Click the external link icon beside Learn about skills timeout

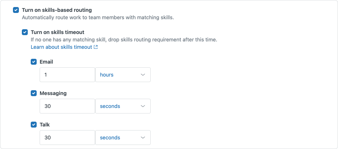point(96,47)
